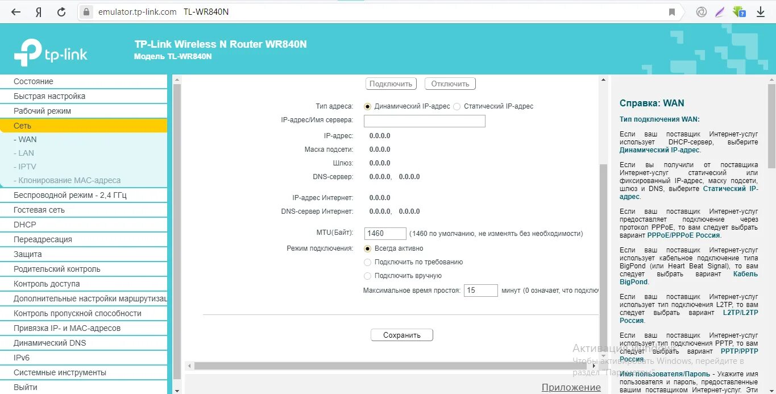Reload the page with refresh icon

(x=61, y=12)
